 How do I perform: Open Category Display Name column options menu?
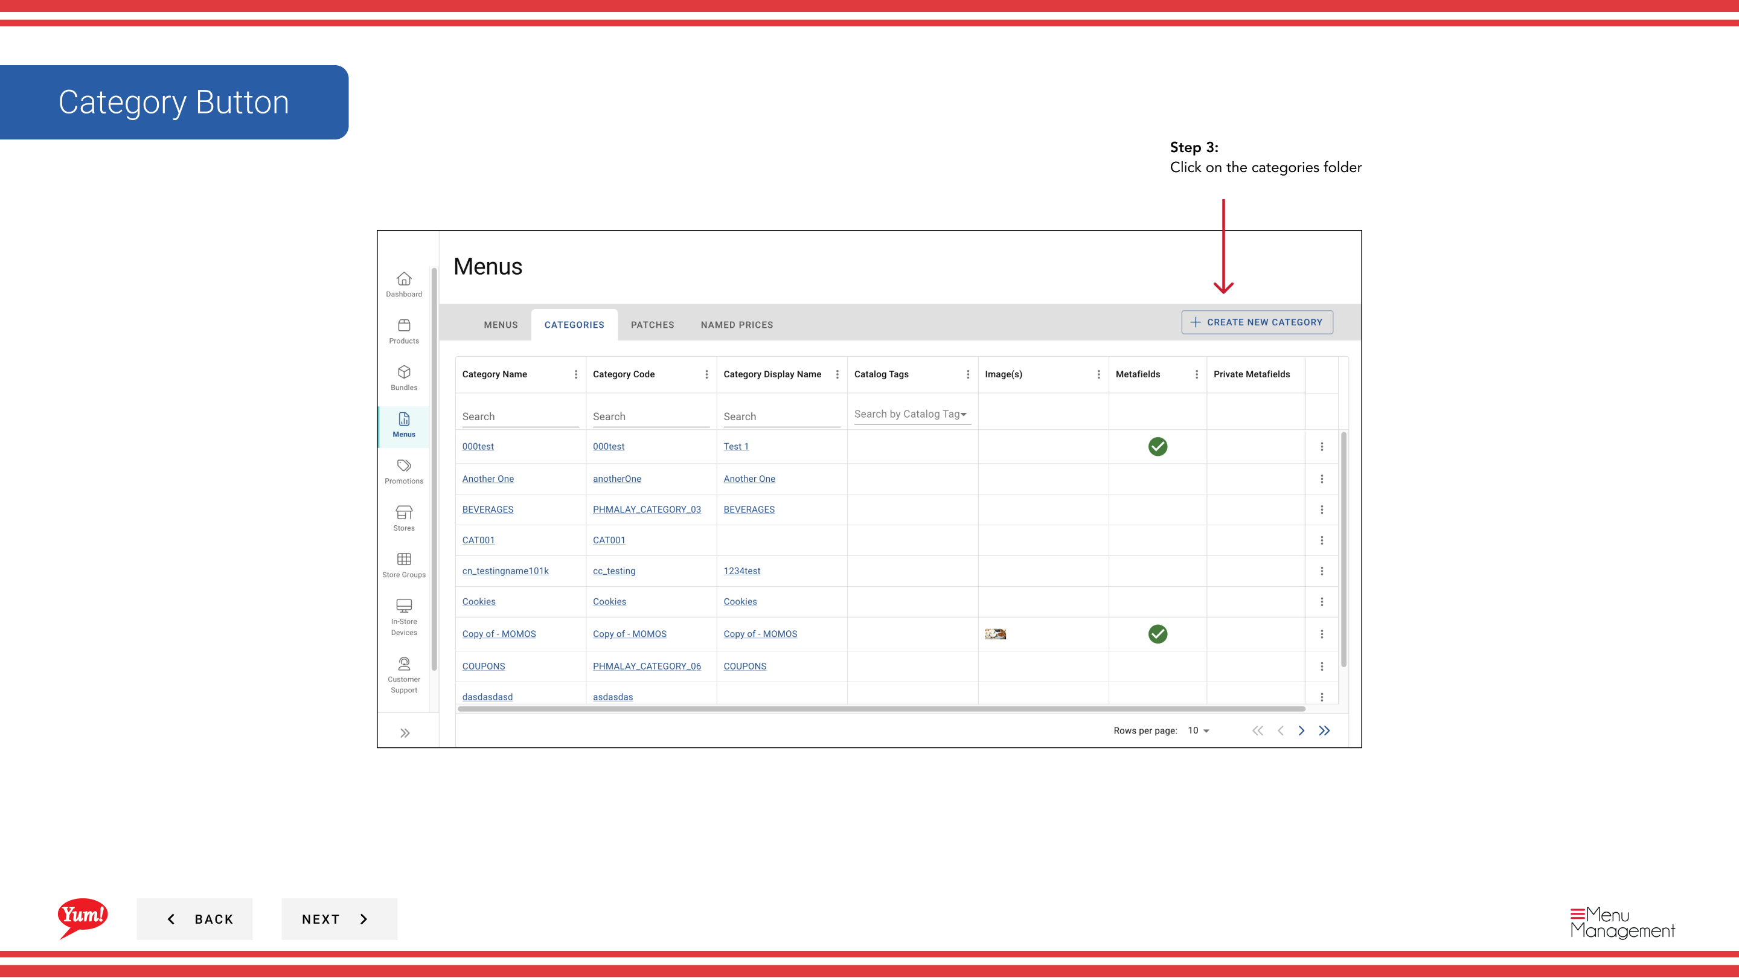click(x=837, y=374)
